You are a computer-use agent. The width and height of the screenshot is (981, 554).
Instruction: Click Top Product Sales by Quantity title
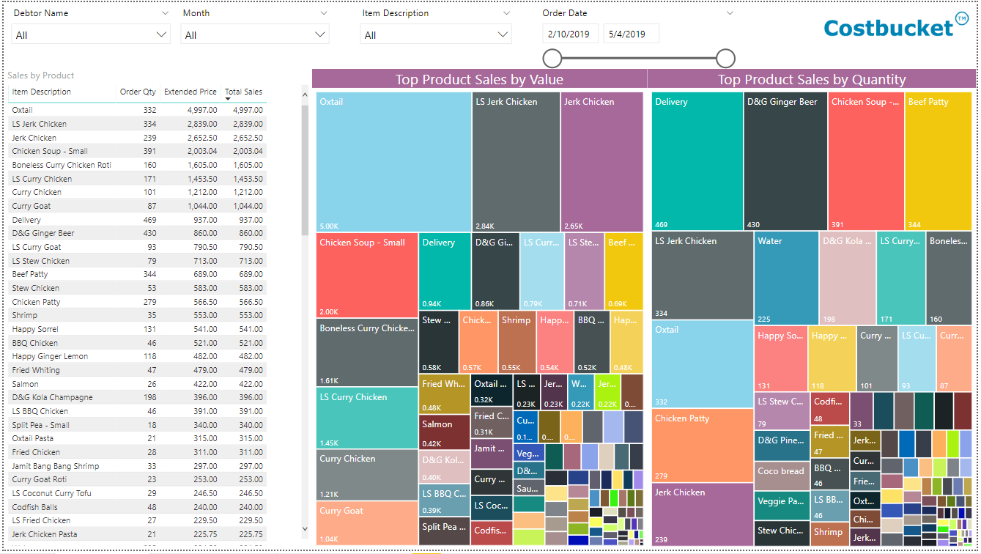pyautogui.click(x=812, y=79)
